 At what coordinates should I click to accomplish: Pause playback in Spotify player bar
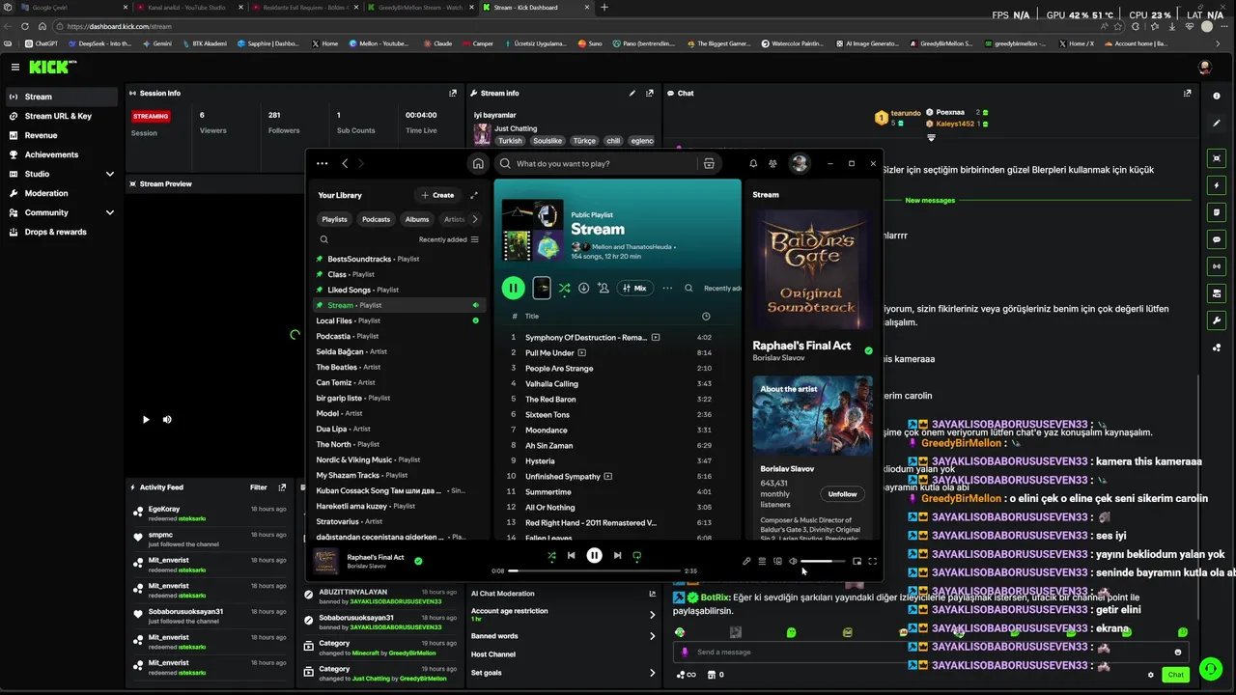pyautogui.click(x=594, y=555)
